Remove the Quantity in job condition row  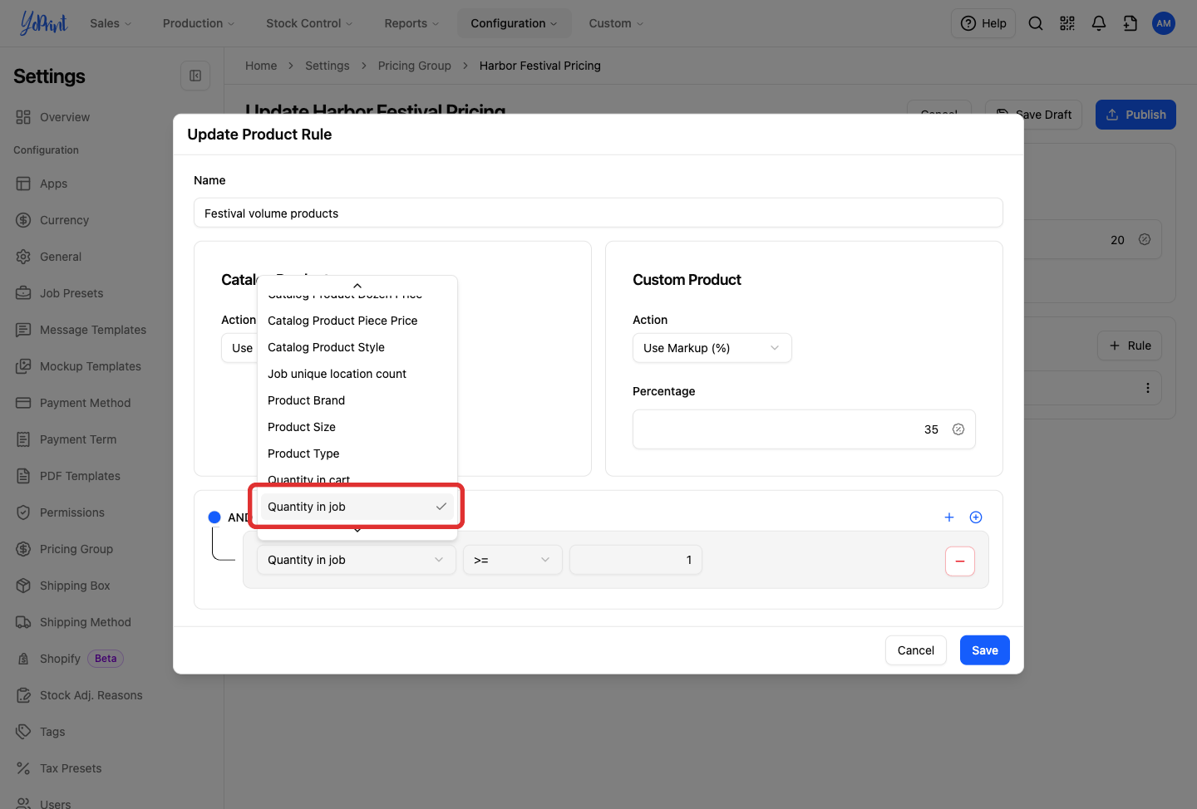click(960, 561)
